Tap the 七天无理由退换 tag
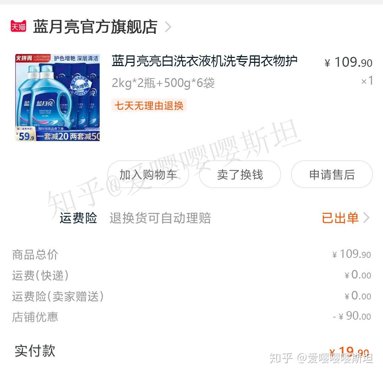The image size is (383, 374). click(149, 105)
